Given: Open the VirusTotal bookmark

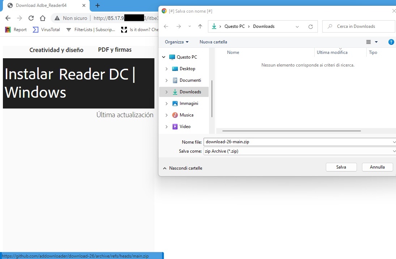Looking at the screenshot, I should coord(46,30).
